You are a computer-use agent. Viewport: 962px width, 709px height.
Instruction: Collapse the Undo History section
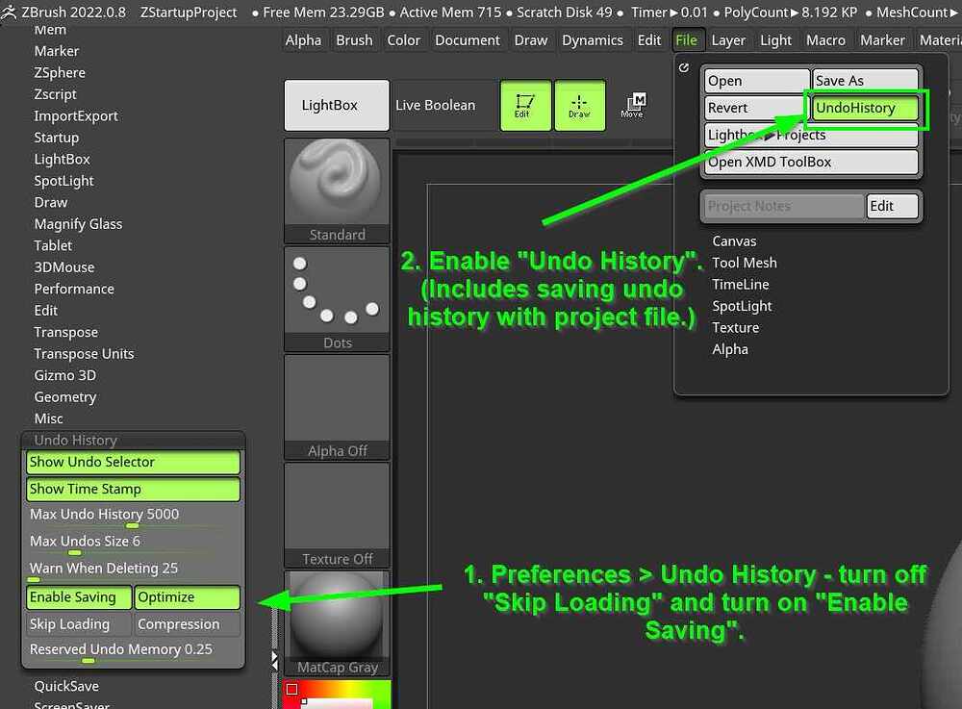pos(75,441)
